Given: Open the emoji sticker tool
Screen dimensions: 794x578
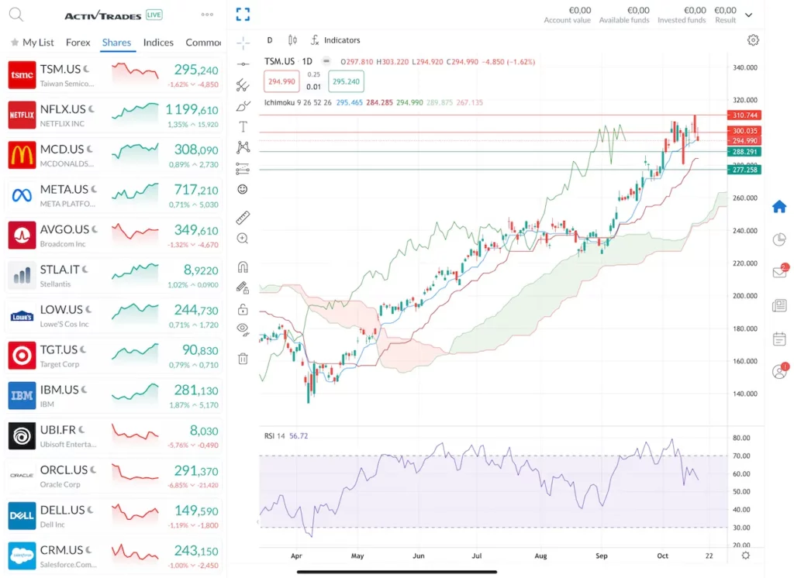Looking at the screenshot, I should [243, 189].
